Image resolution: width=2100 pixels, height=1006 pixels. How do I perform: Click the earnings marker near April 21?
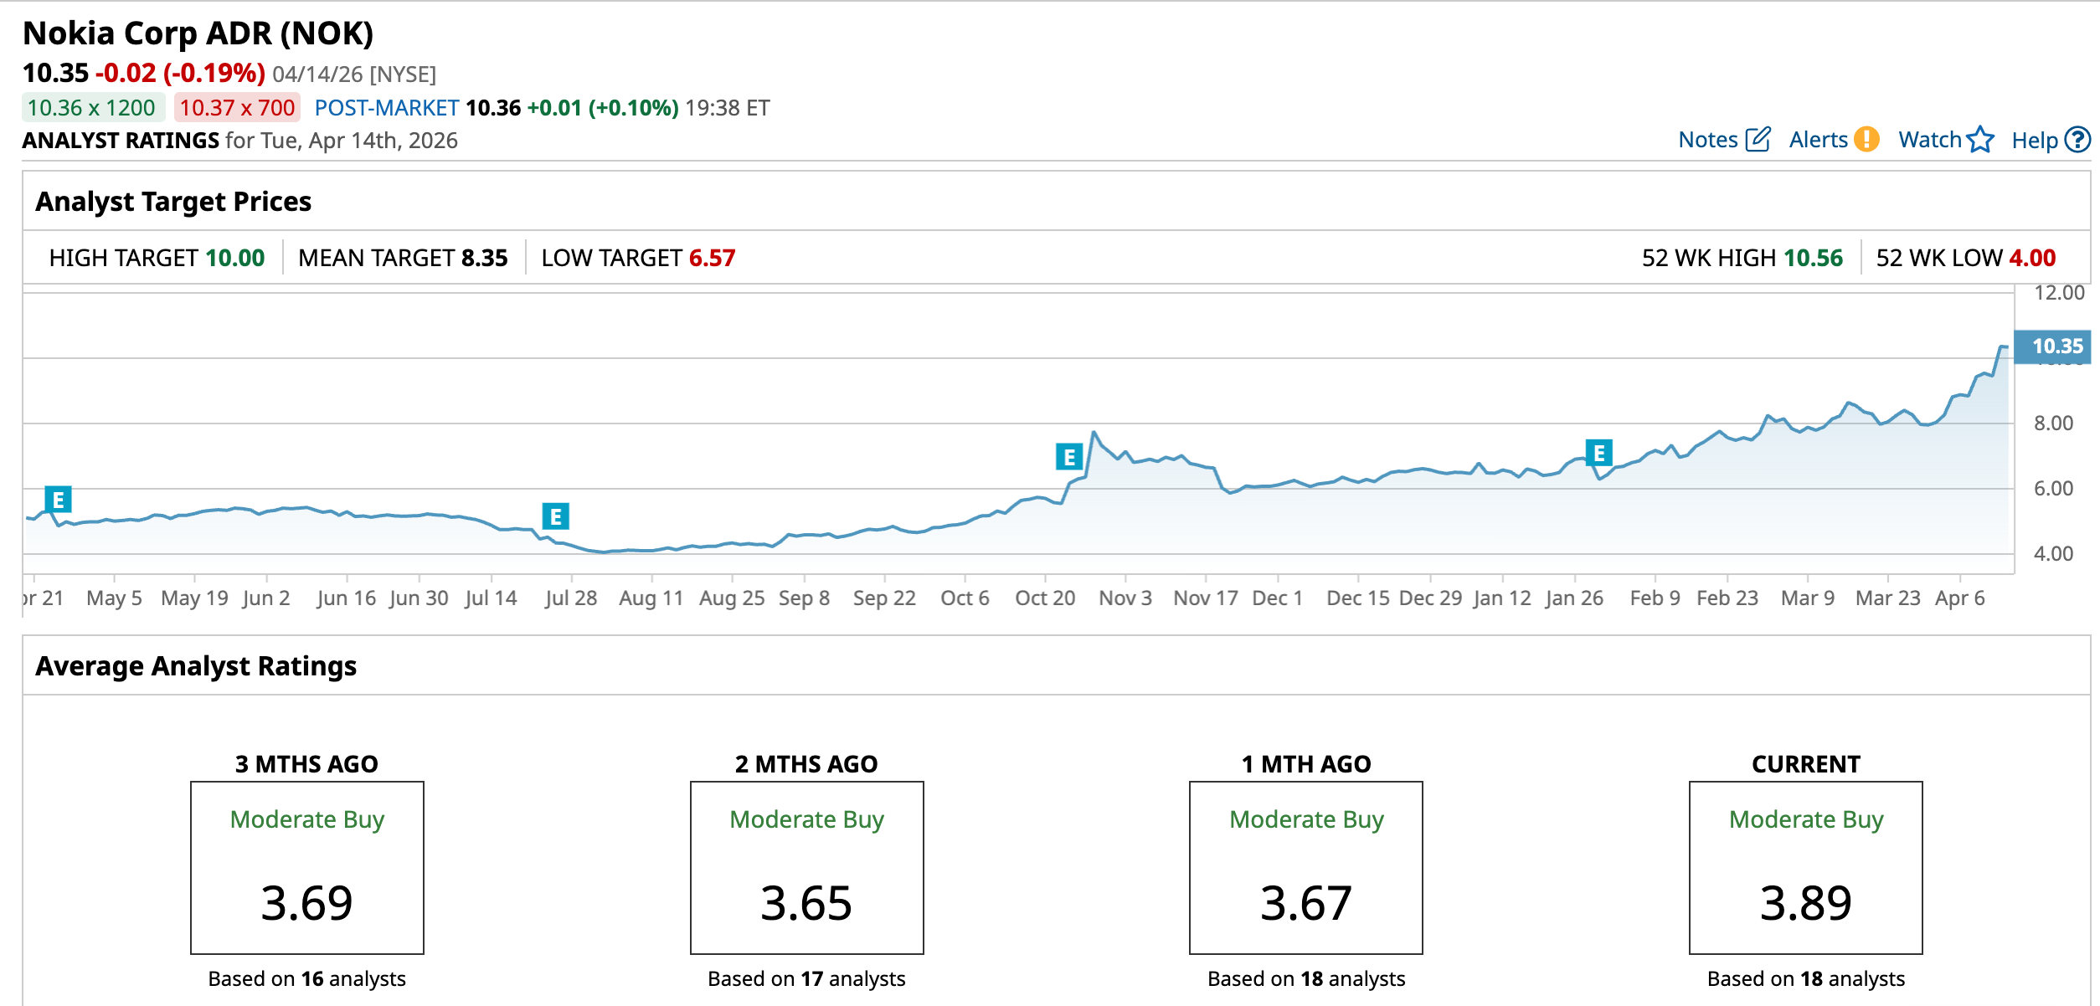click(x=58, y=500)
